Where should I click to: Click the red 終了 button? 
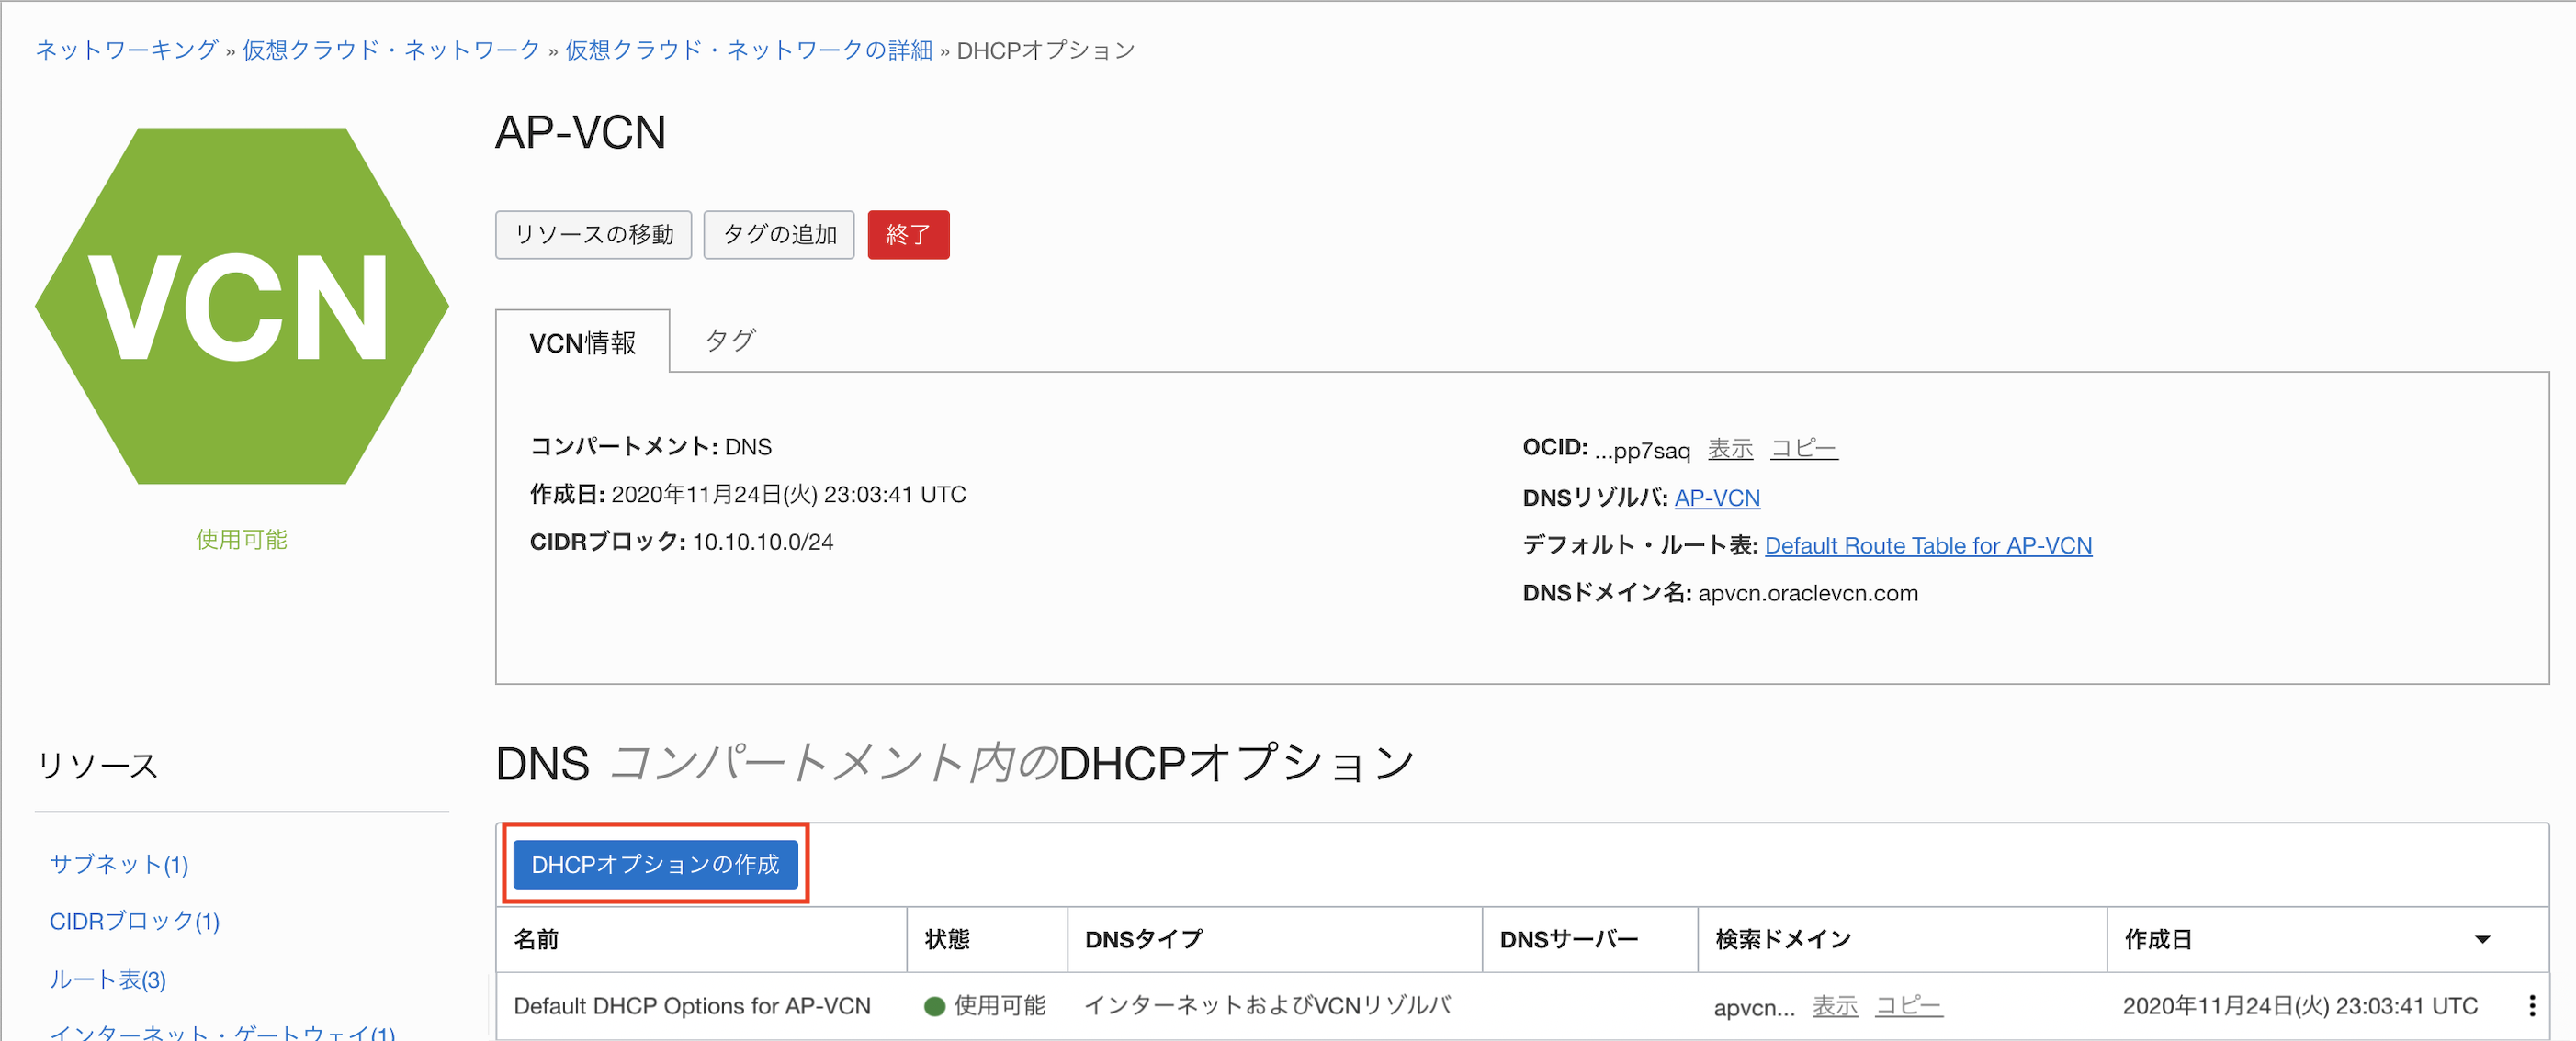pos(907,234)
